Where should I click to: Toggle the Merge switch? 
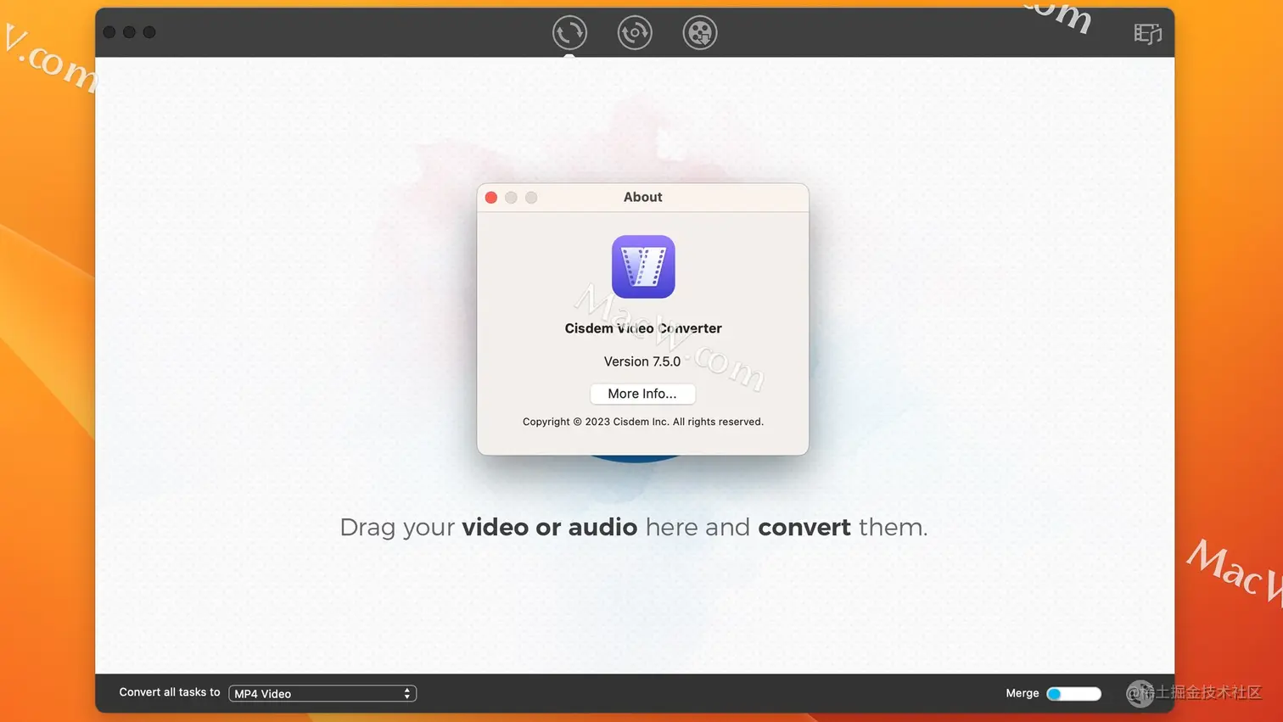[1073, 693]
